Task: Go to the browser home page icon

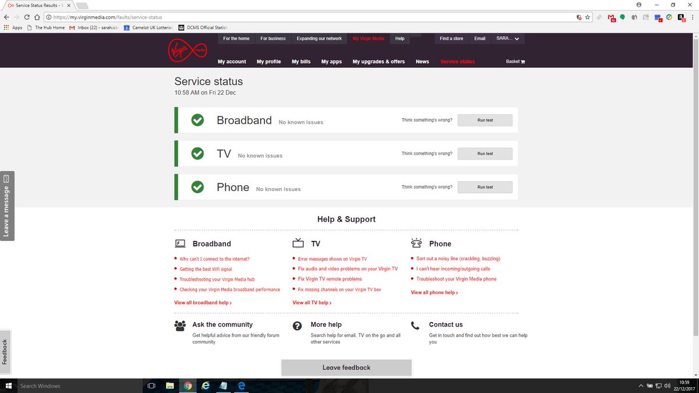Action: [37, 17]
